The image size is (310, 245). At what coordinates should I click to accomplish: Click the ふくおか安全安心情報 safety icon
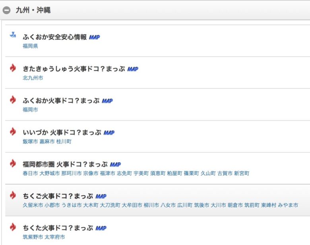13,35
